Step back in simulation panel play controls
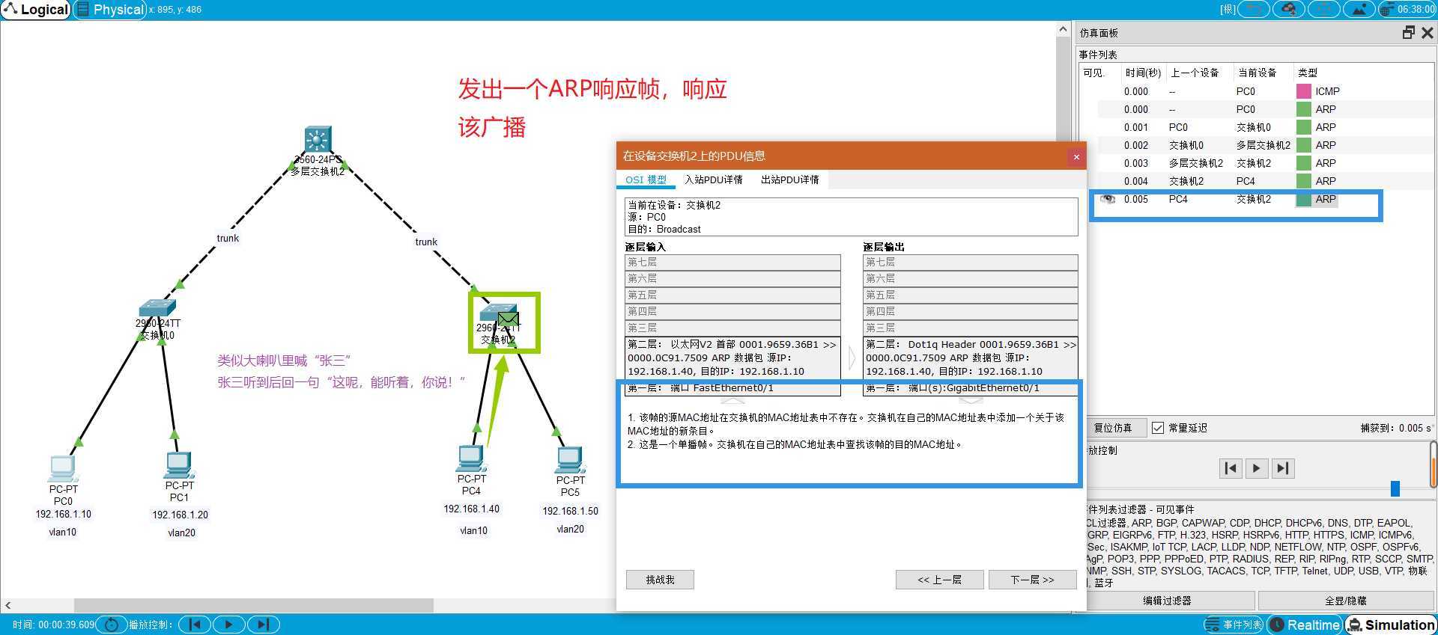The width and height of the screenshot is (1438, 635). [x=1231, y=468]
